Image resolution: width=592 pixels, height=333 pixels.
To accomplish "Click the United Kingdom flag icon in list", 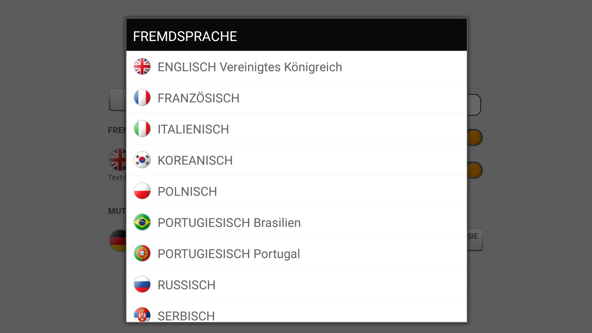I will pos(142,66).
